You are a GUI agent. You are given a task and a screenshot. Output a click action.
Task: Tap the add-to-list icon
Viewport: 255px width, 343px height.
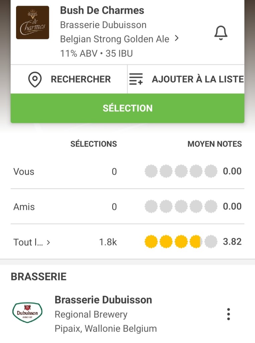pos(136,79)
